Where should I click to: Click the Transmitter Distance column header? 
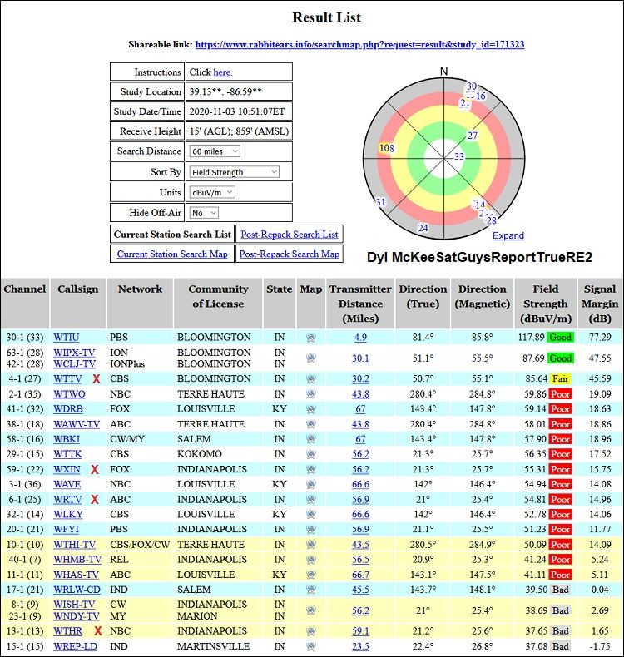(x=360, y=304)
